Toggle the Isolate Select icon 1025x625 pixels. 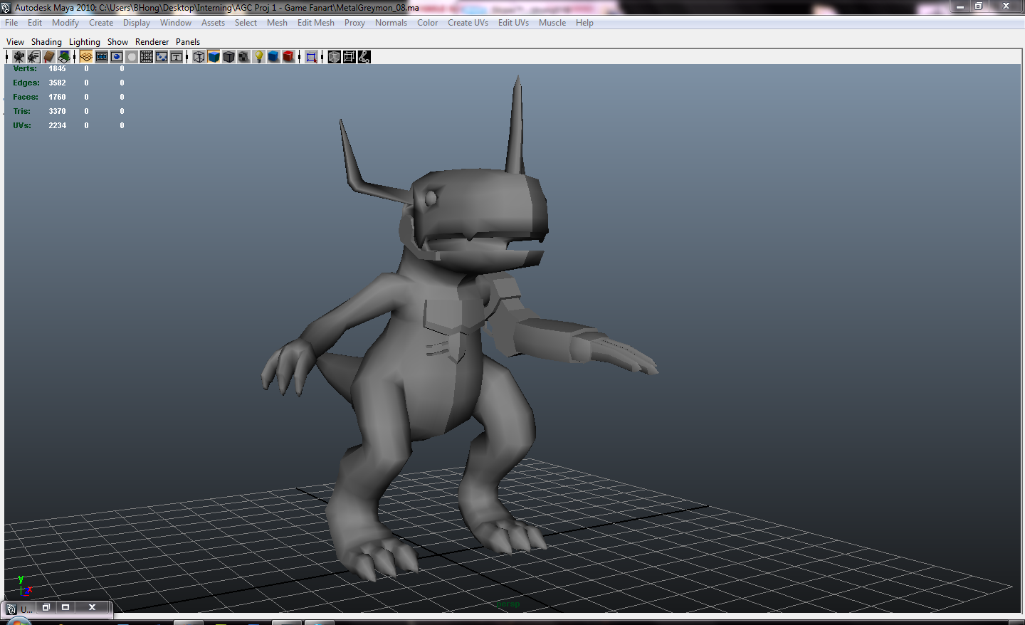[311, 57]
